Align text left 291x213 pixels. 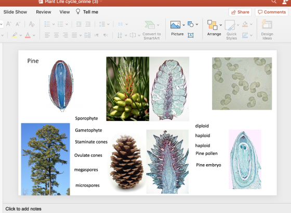[47, 35]
